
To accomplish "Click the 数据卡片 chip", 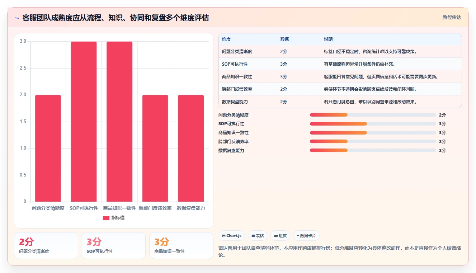I will click(x=306, y=236).
